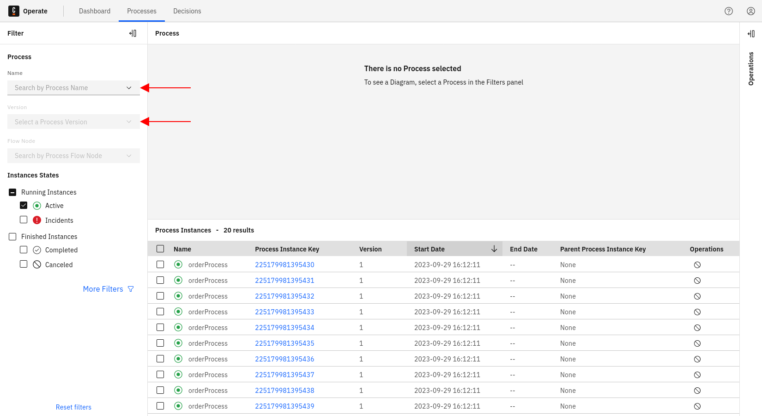762x416 pixels.
Task: Click the More Filters button
Action: coord(108,289)
